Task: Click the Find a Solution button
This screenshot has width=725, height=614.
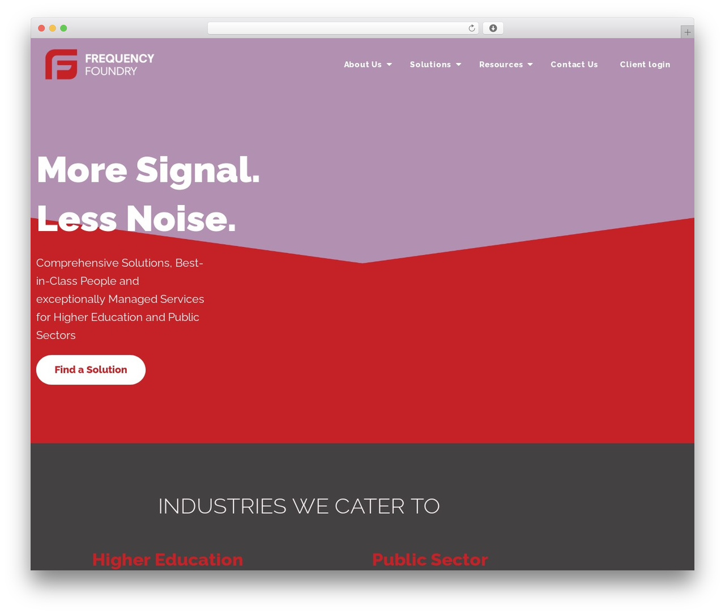Action: pyautogui.click(x=91, y=370)
